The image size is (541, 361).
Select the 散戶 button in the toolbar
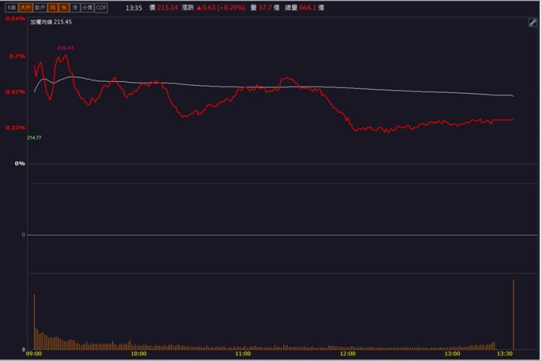coord(40,8)
